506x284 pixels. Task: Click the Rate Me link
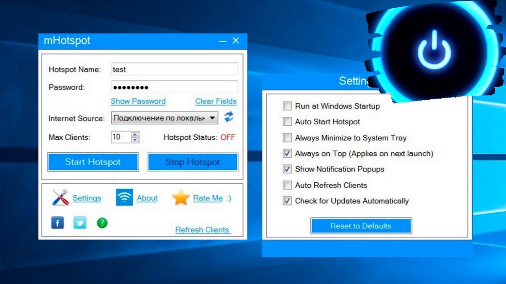(x=208, y=198)
